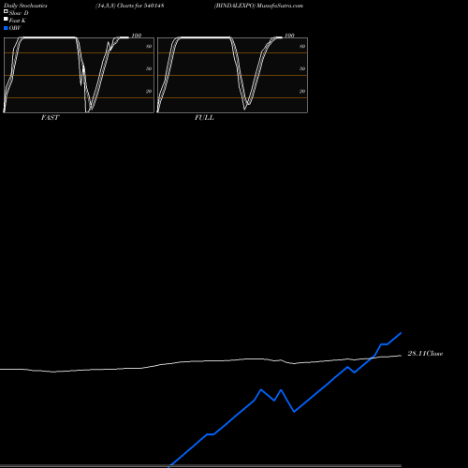Click the 50 level label in FAST chart
This screenshot has width=468, height=468.
(149, 68)
